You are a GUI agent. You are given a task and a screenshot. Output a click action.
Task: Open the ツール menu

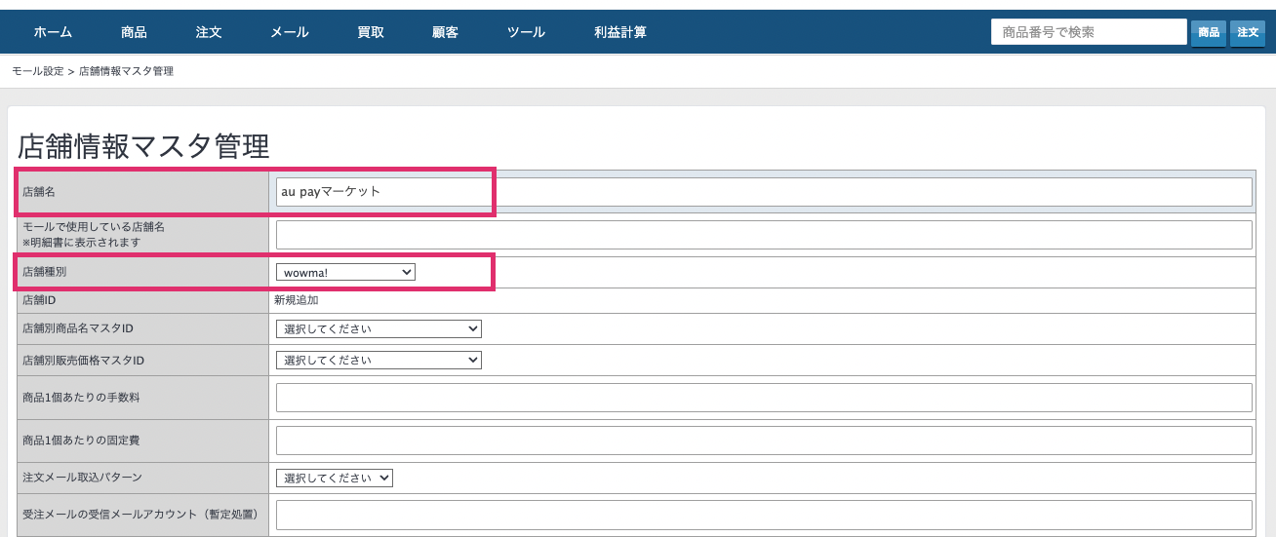526,32
